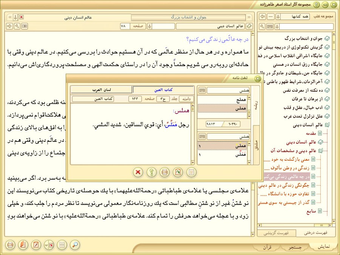Click scroll-down arrow of dictionary definition pane
Viewport: 340px width, 255px height.
tap(192, 163)
